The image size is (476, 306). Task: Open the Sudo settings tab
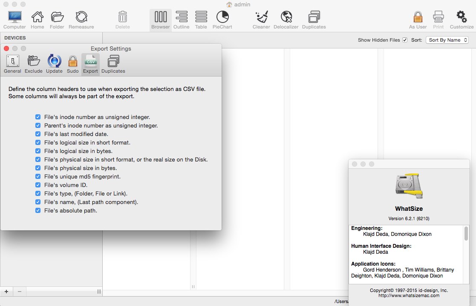[x=72, y=65]
